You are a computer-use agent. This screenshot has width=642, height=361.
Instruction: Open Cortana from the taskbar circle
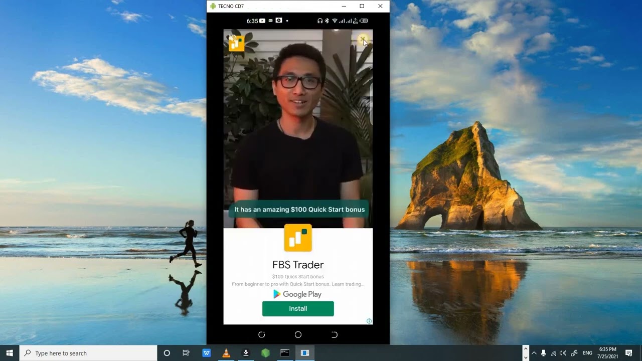coord(167,353)
